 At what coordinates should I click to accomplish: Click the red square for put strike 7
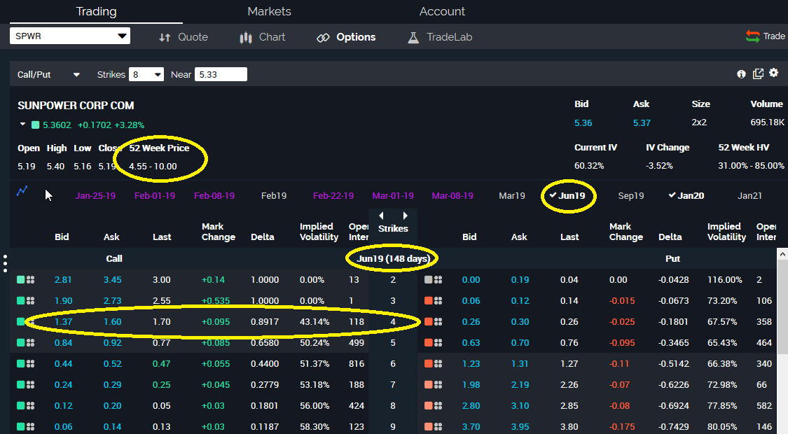click(428, 385)
